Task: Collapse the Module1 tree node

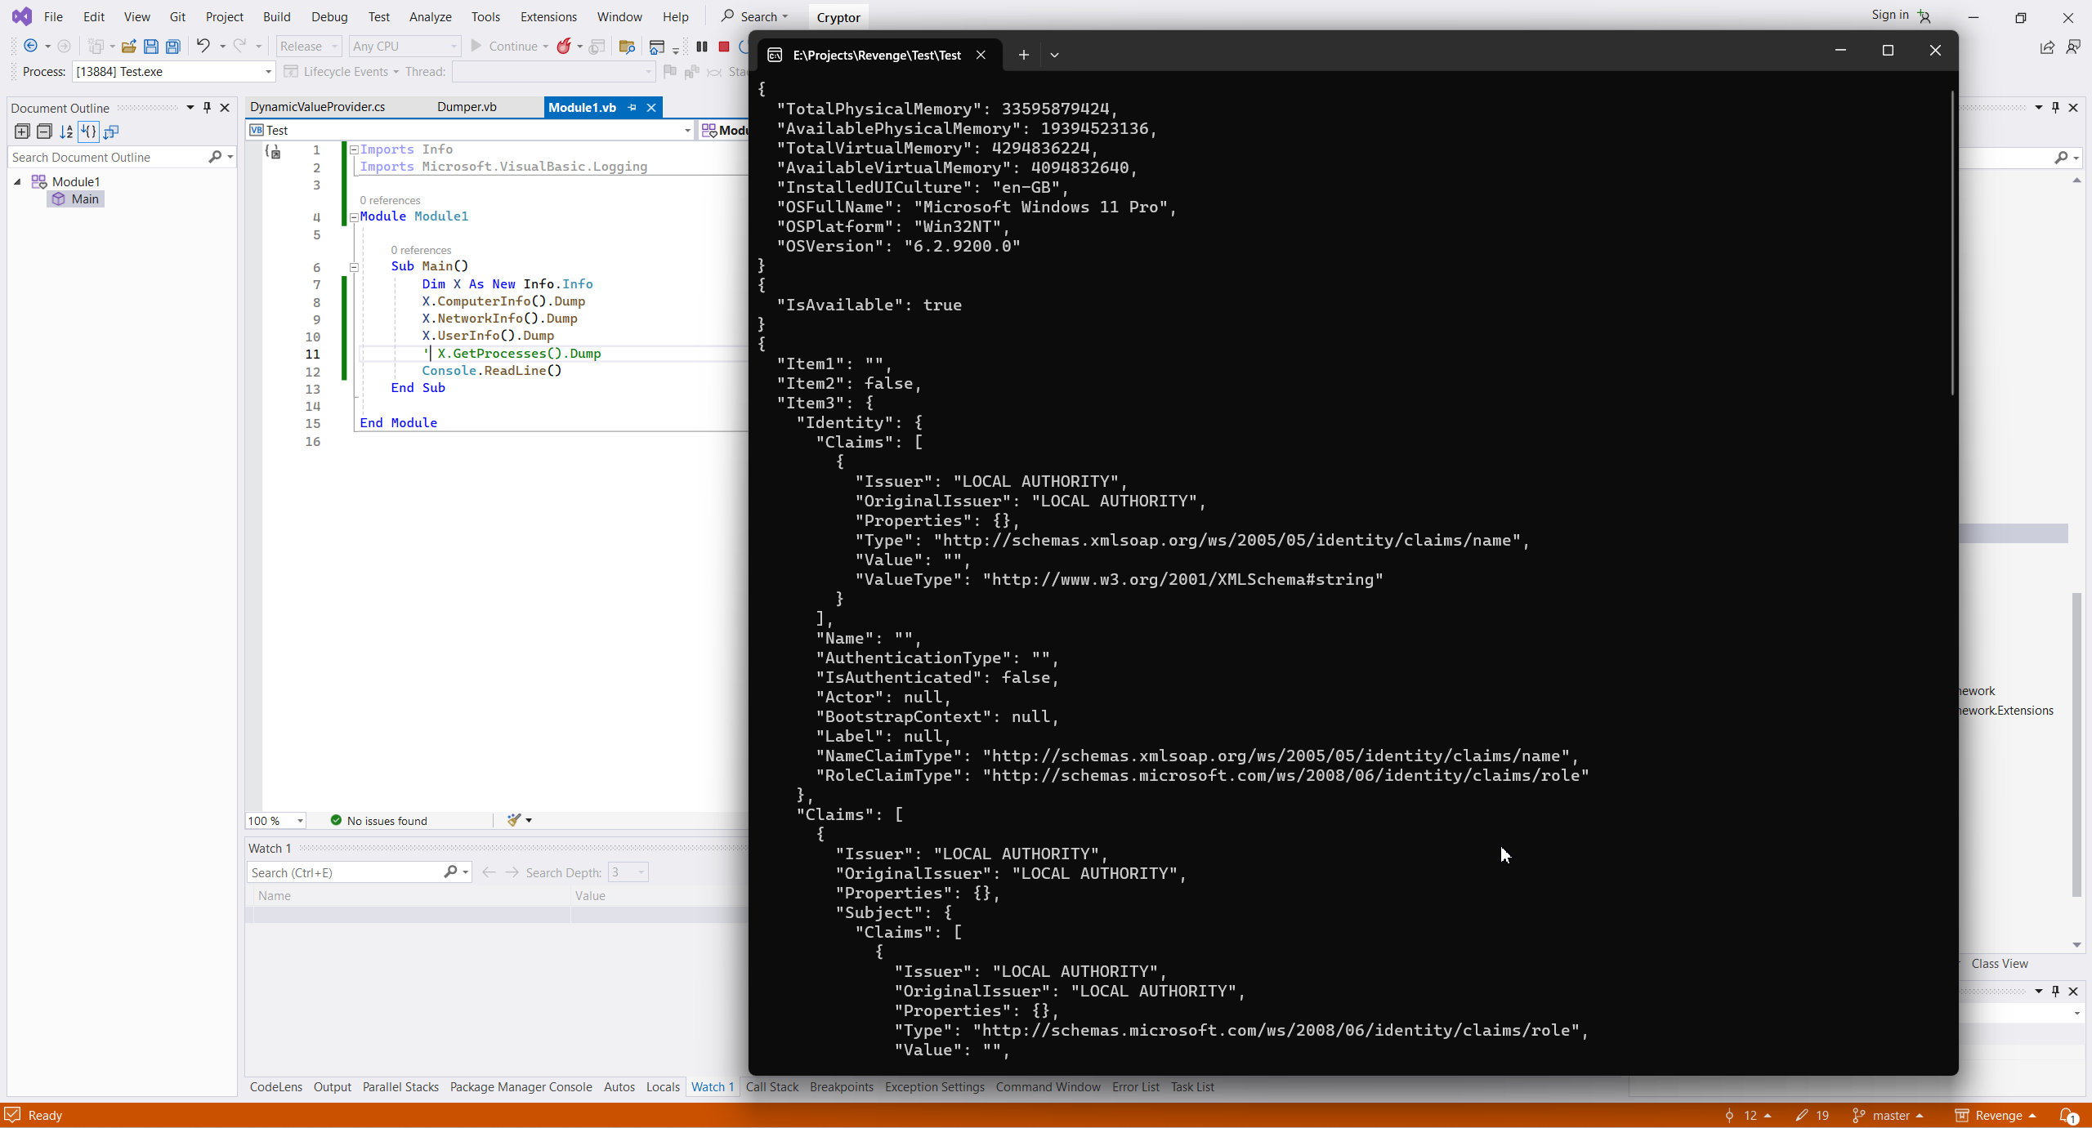Action: point(17,181)
